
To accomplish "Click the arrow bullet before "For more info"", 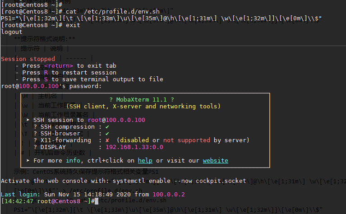I will click(28, 161).
